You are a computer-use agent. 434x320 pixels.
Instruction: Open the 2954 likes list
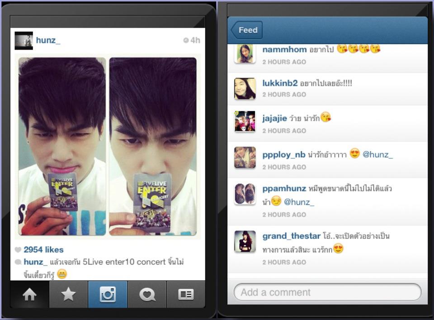[x=43, y=250]
